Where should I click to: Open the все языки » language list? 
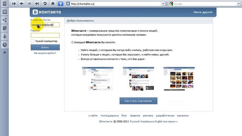(170, 122)
